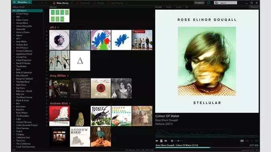Viewport: 271px width, 152px height.
Task: Click the sound wave visualizer
Action: coord(207,133)
